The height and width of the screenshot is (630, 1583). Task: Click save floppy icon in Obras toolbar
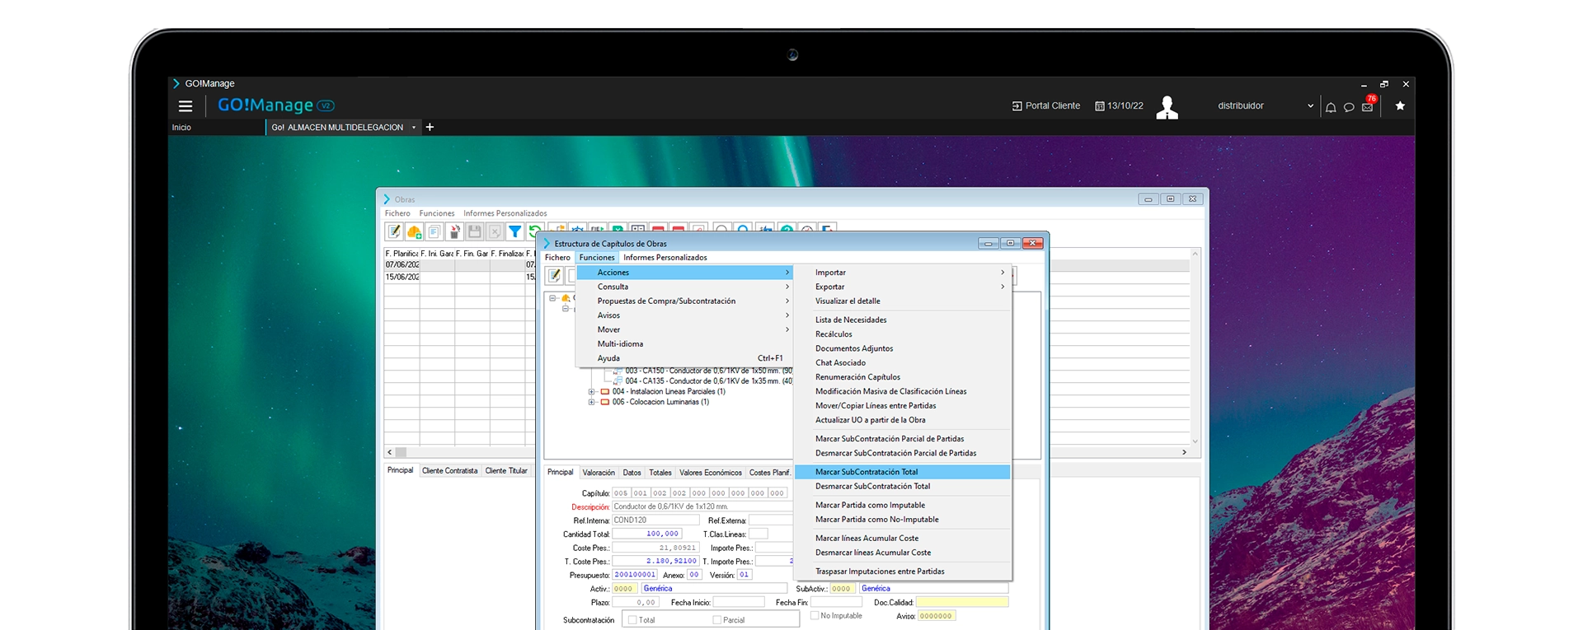coord(474,232)
